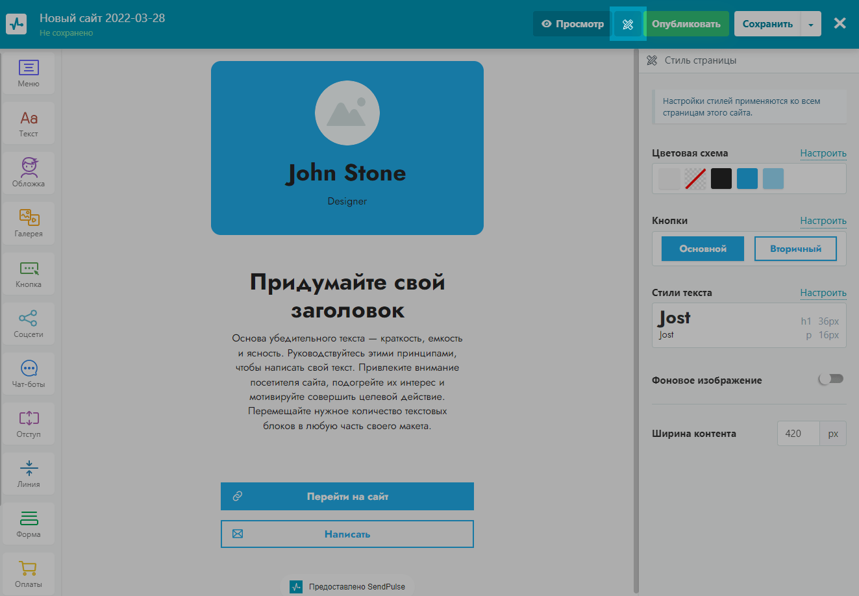Click the site name Новый сайт 2022-03-28

[103, 18]
